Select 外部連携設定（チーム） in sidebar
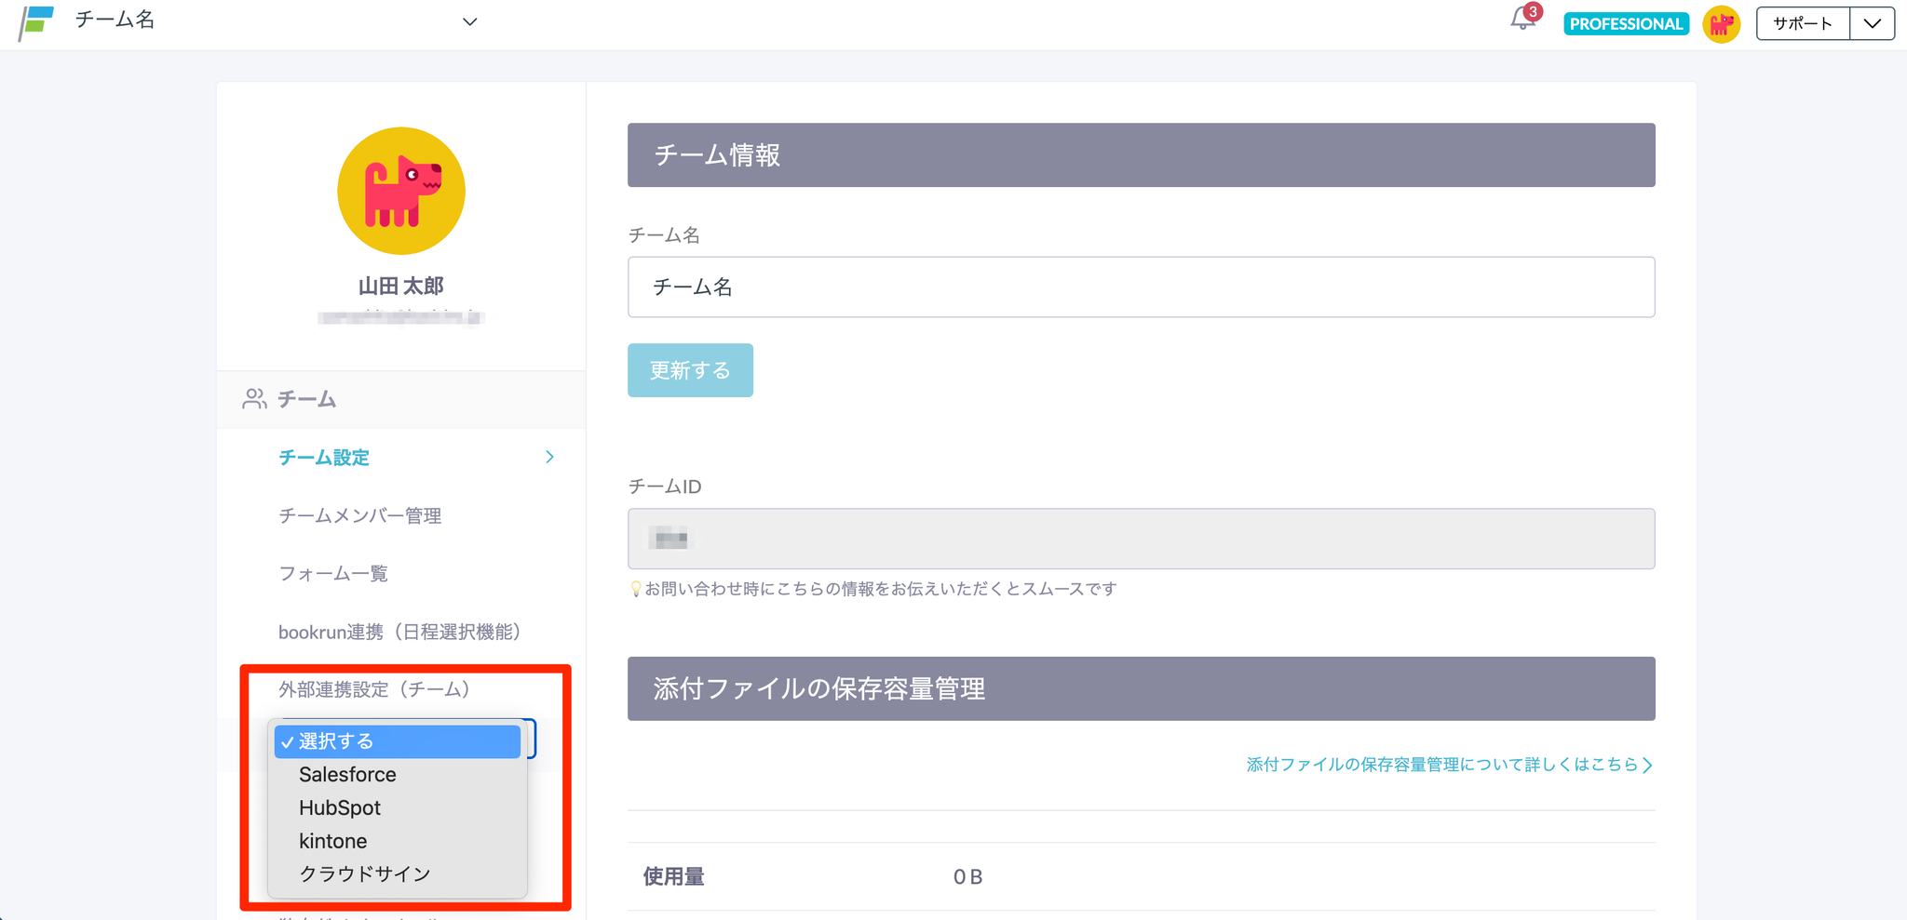The width and height of the screenshot is (1907, 920). click(374, 689)
